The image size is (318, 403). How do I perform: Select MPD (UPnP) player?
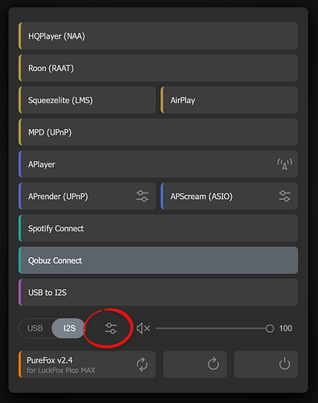point(158,132)
